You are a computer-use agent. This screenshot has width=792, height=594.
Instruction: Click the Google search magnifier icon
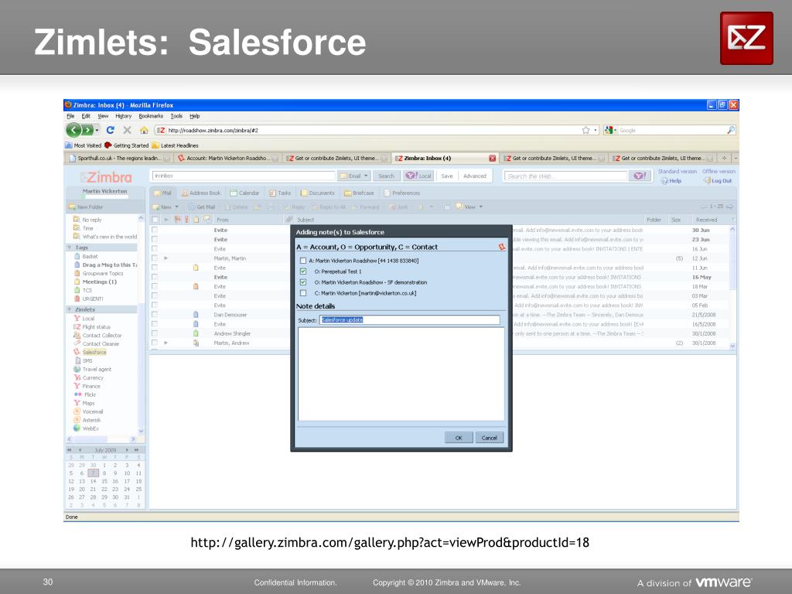coord(730,130)
